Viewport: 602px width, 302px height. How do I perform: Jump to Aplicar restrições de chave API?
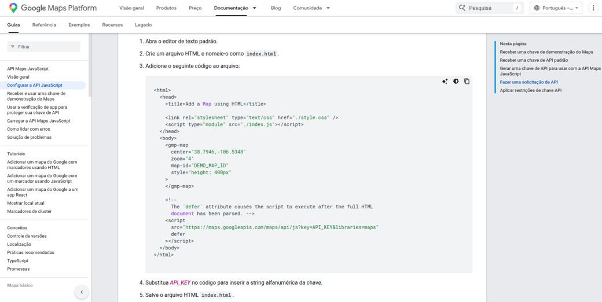[531, 90]
